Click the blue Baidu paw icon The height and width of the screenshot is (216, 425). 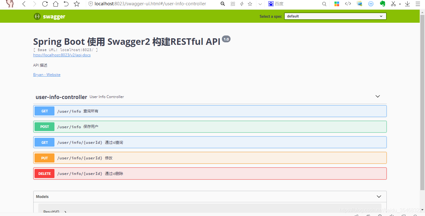click(271, 4)
